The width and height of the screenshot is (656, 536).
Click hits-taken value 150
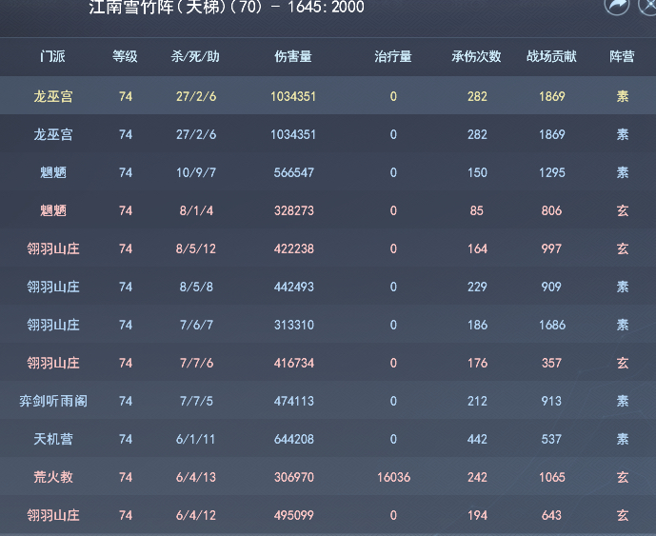coord(477,173)
